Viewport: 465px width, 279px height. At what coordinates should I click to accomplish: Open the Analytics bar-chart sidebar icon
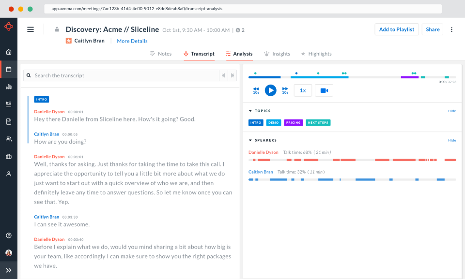pos(8,87)
